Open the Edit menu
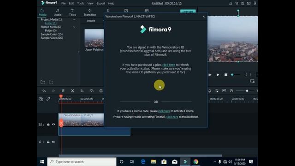Screen dimensions: 295x166 (x=71, y=3)
